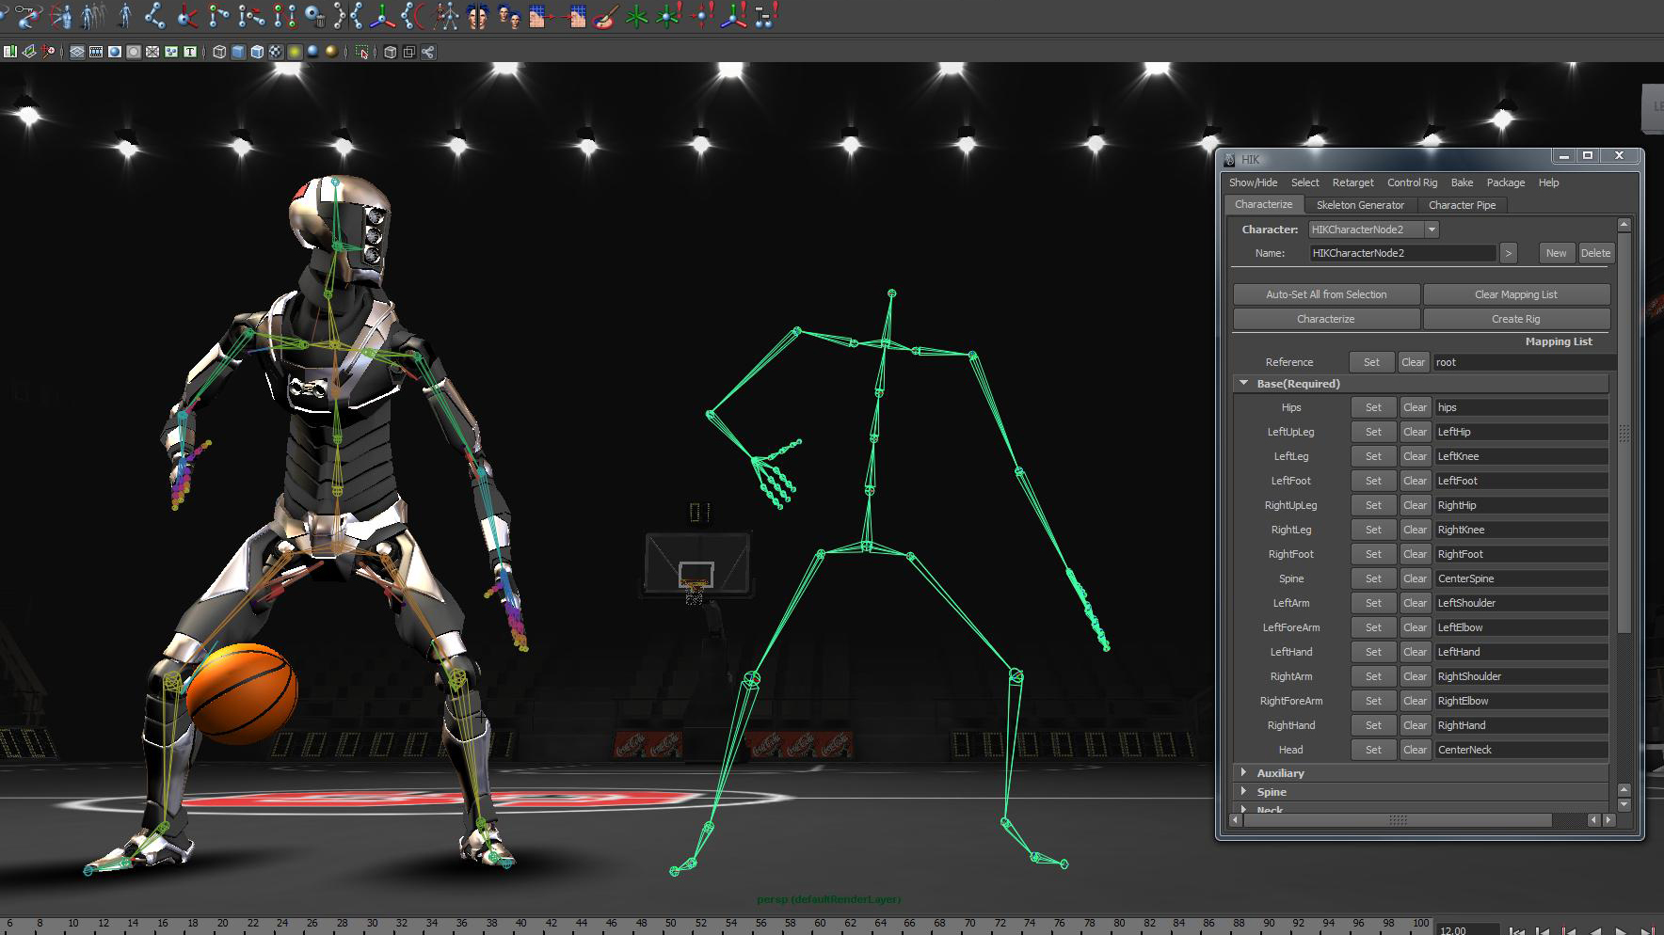
Task: Click the human with red arc shelf icon
Action: 60,16
